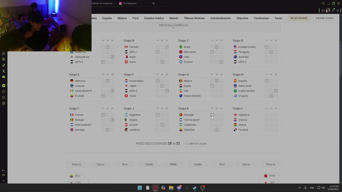Open the Estados Unidos navigation section
Screen dimensions: 342x192
pyautogui.click(x=154, y=18)
